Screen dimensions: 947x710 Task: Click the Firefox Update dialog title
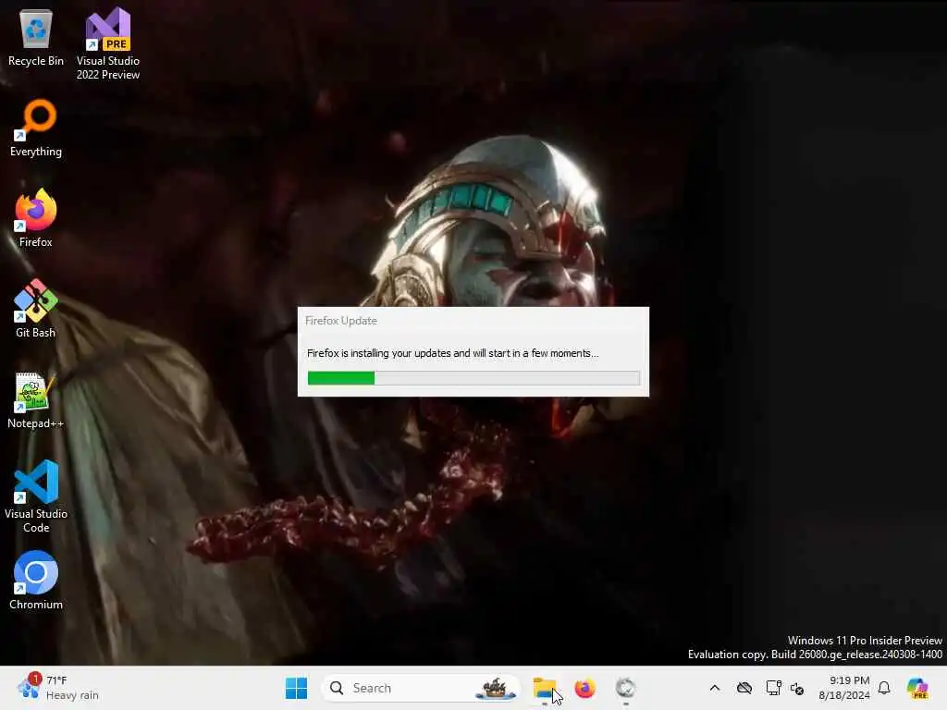click(341, 321)
